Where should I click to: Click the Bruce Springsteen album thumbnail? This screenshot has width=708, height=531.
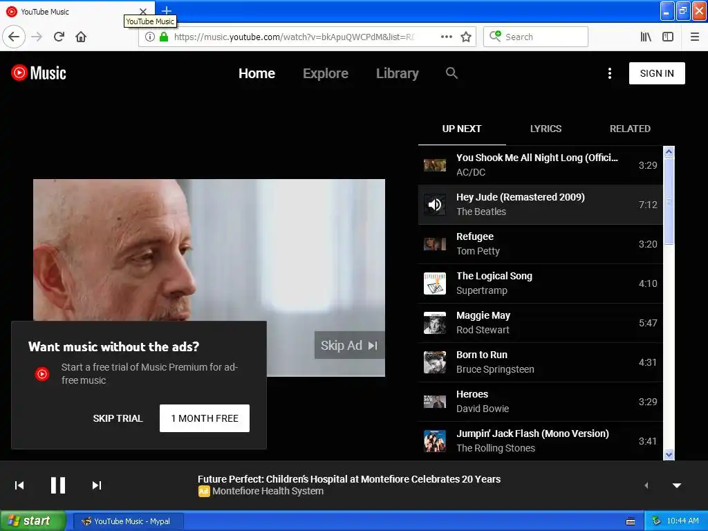(435, 362)
